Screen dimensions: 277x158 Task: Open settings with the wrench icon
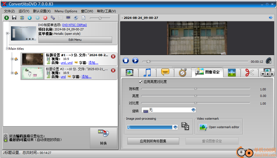pyautogui.click(x=53, y=18)
